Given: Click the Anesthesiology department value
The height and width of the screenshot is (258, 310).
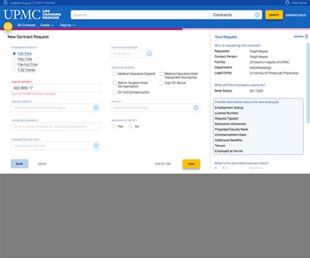Looking at the screenshot, I should click(260, 67).
